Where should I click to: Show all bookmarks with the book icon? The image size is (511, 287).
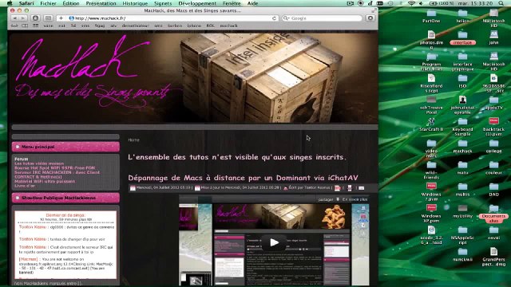click(25, 26)
